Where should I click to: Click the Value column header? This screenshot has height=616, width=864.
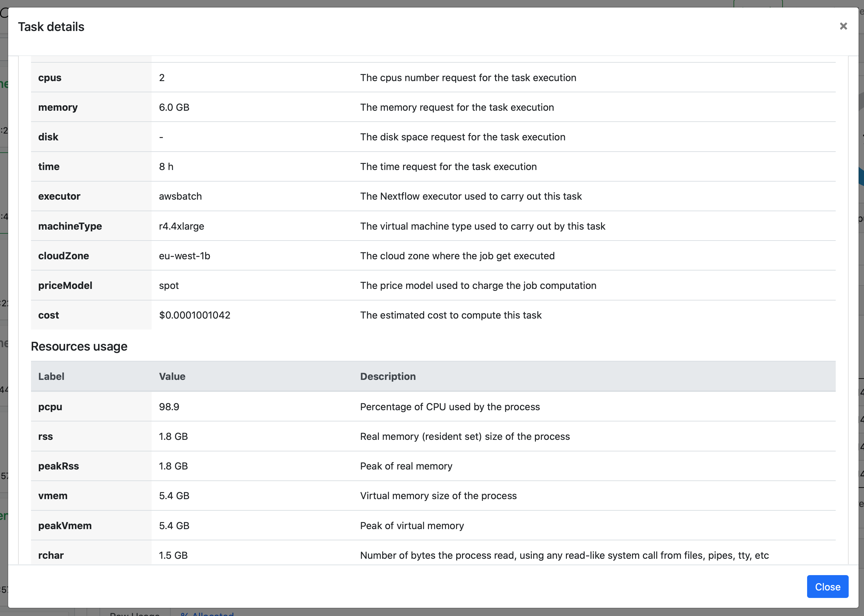click(x=172, y=376)
